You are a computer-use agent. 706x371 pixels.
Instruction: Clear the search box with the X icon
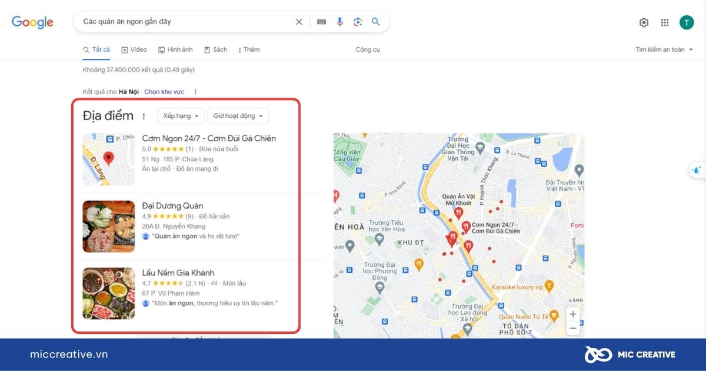pos(299,22)
